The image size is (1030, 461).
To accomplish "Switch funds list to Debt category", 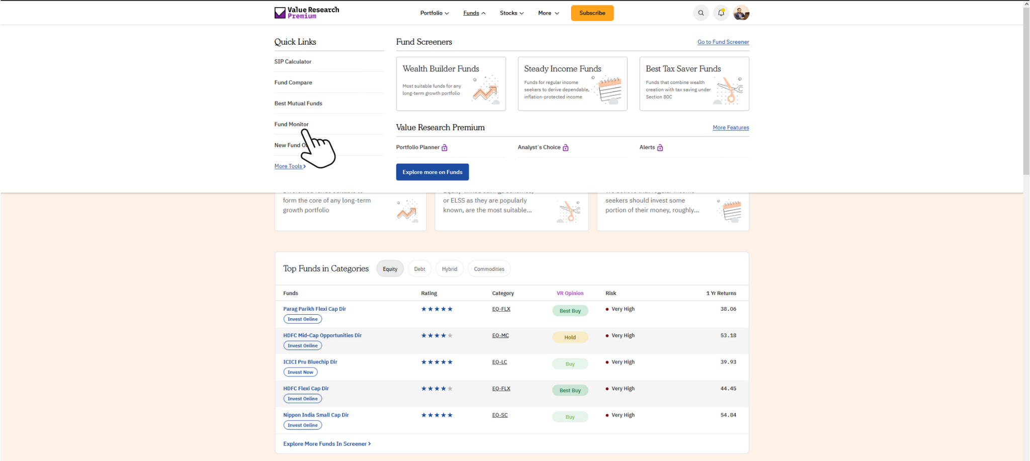I will tap(419, 268).
